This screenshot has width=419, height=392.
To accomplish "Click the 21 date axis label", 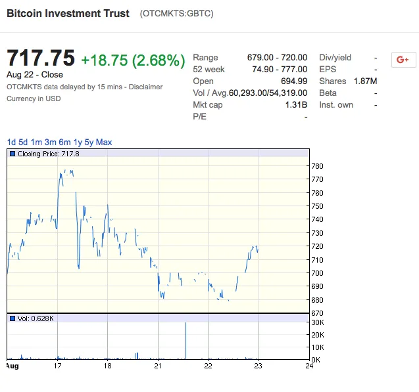I will pos(158,366).
